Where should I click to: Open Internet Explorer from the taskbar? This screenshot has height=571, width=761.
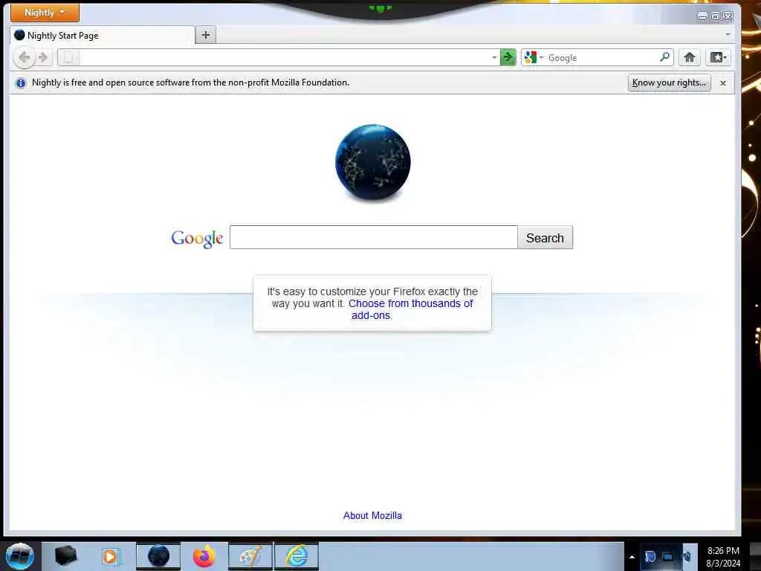point(297,556)
